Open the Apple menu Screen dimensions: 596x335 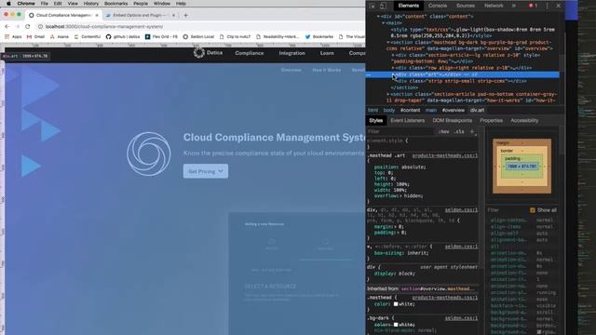point(8,4)
